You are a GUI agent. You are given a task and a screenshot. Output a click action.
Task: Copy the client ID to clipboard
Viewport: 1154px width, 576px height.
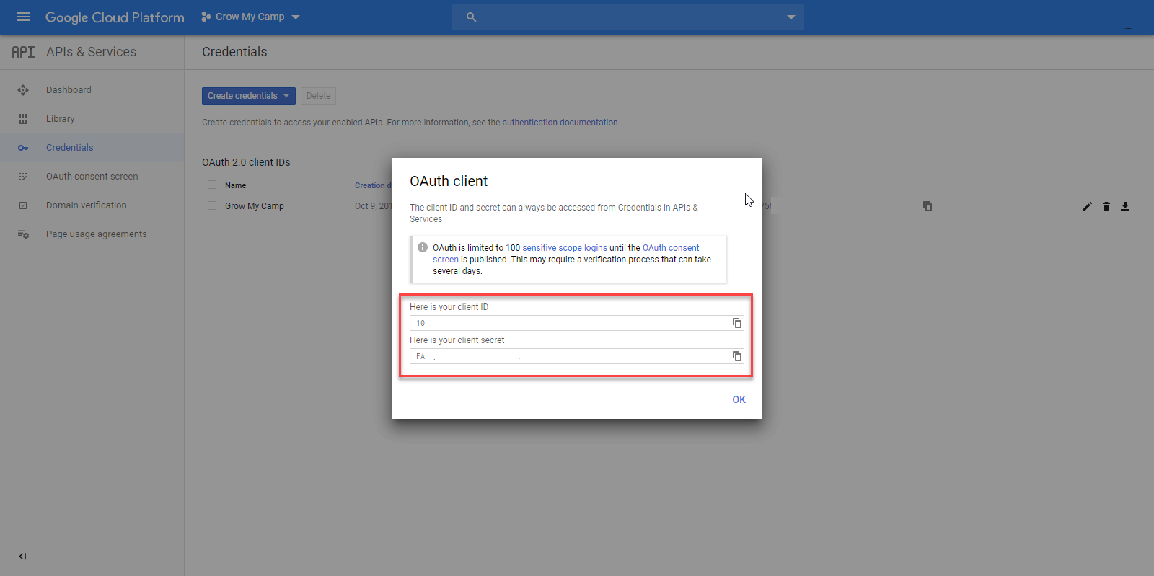pyautogui.click(x=736, y=323)
